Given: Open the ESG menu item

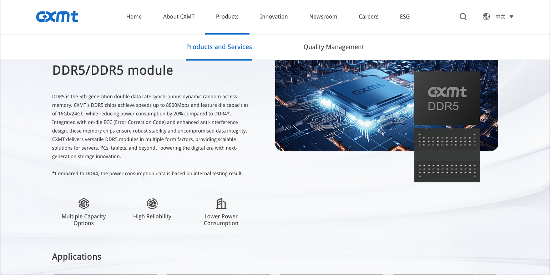Looking at the screenshot, I should point(405,17).
